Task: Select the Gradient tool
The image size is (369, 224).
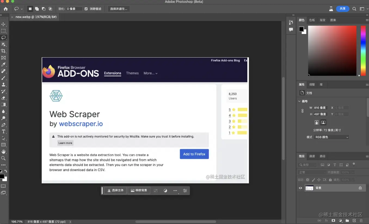Action: (4, 105)
